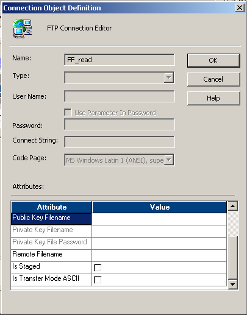Click the Name field containing FF_read

point(120,60)
